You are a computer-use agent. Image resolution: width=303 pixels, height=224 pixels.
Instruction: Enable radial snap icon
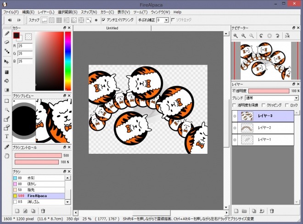[74, 20]
